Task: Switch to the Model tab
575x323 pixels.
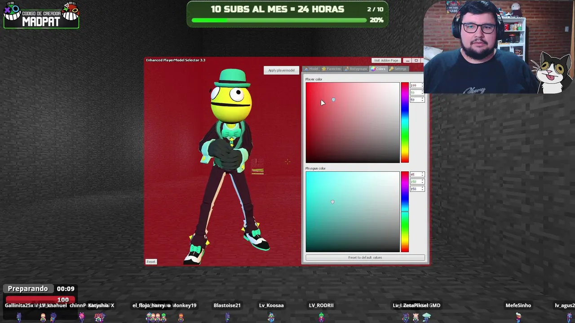Action: [x=311, y=69]
